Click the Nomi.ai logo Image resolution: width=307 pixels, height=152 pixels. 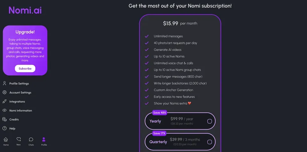point(25,10)
